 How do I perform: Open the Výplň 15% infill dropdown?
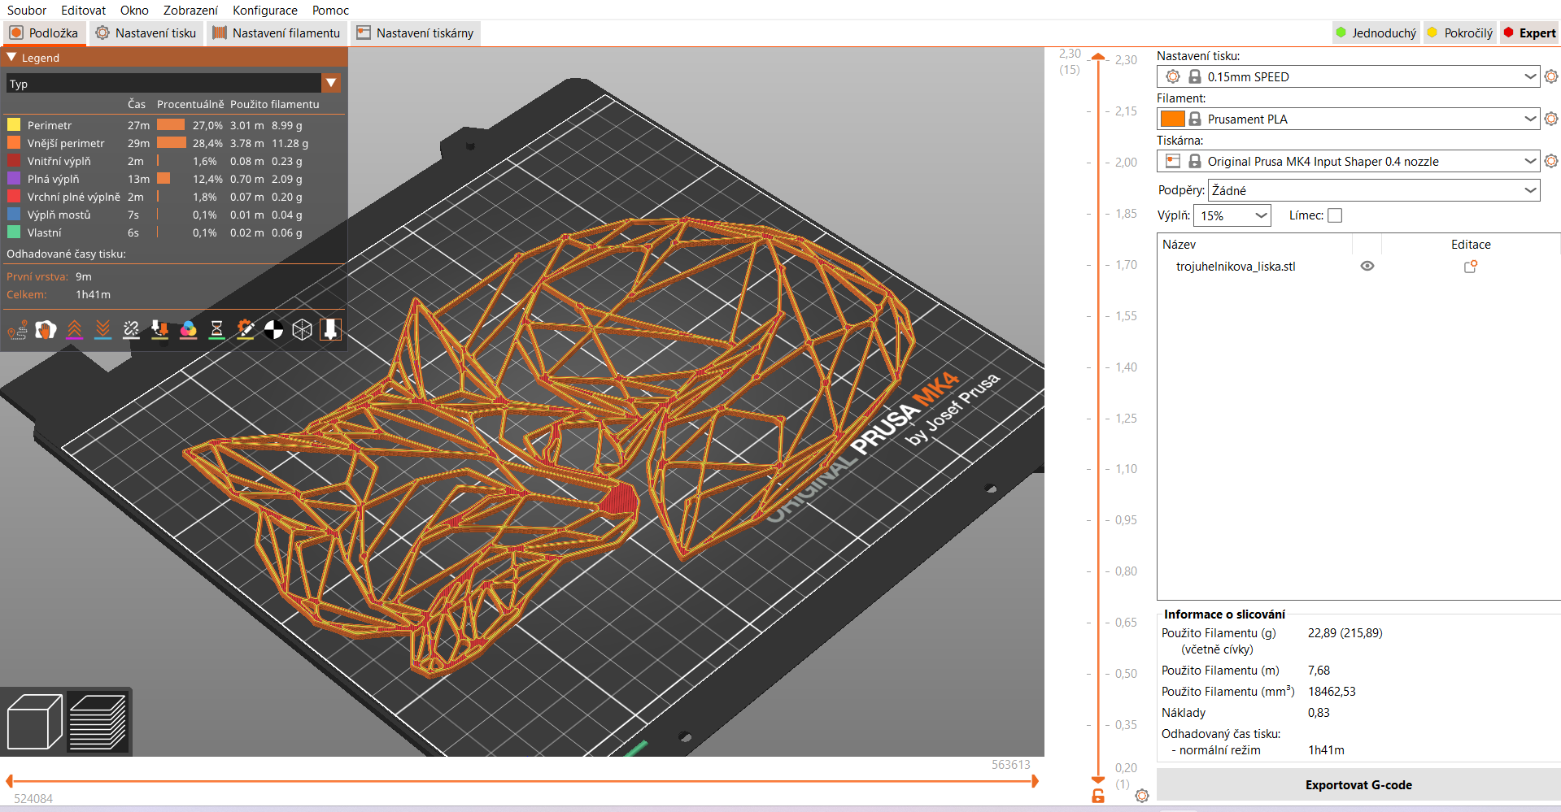click(1232, 215)
